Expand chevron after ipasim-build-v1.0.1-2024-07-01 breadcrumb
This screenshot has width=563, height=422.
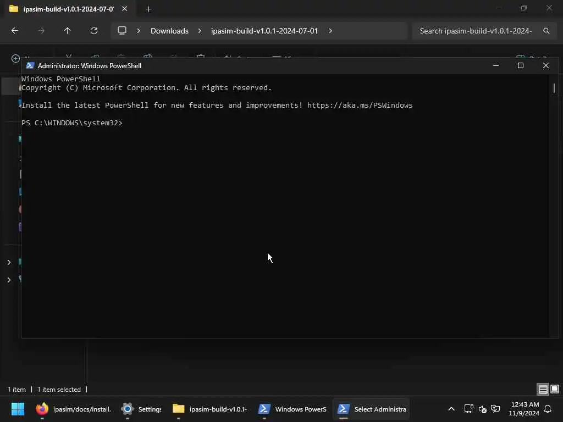pos(330,31)
